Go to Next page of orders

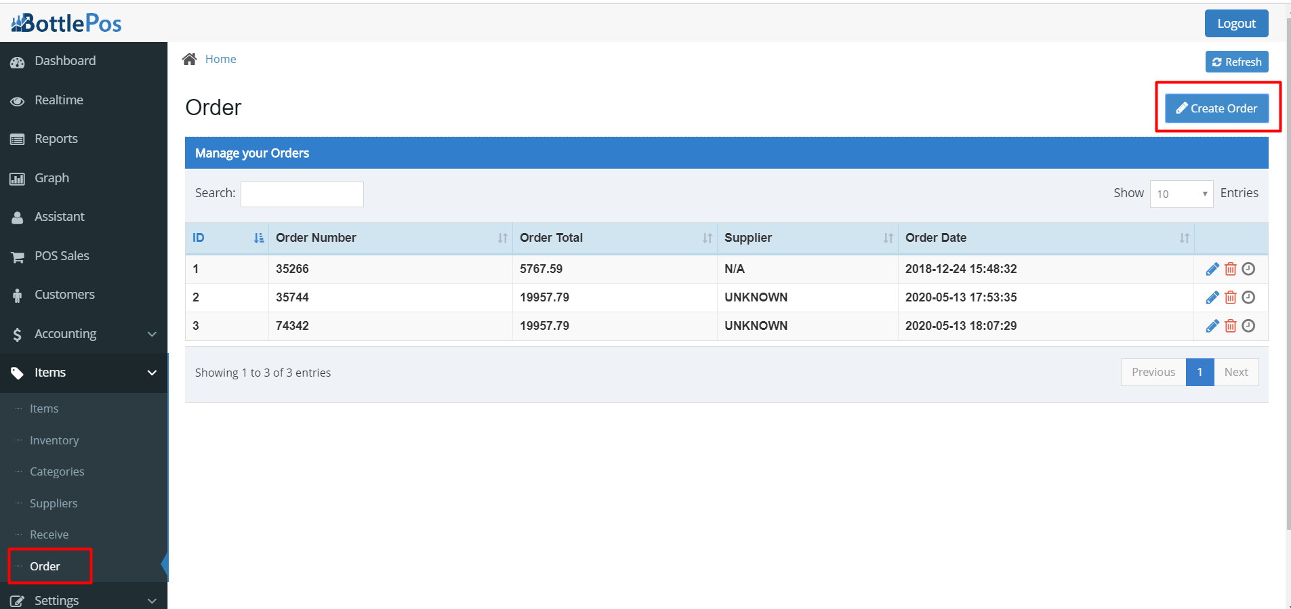click(x=1236, y=372)
